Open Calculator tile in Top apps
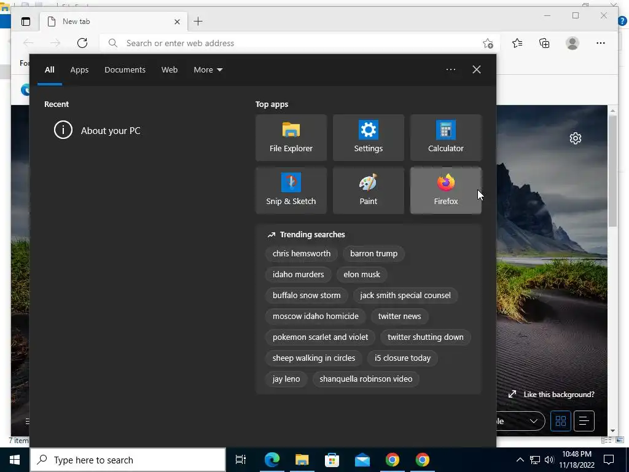 pos(446,138)
